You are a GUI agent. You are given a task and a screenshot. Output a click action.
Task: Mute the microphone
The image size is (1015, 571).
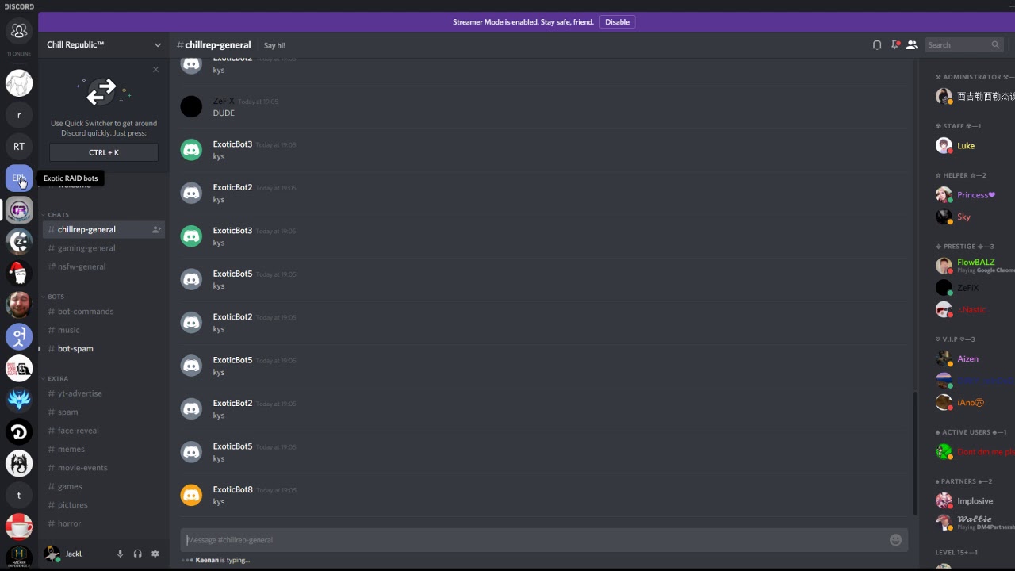click(x=121, y=554)
